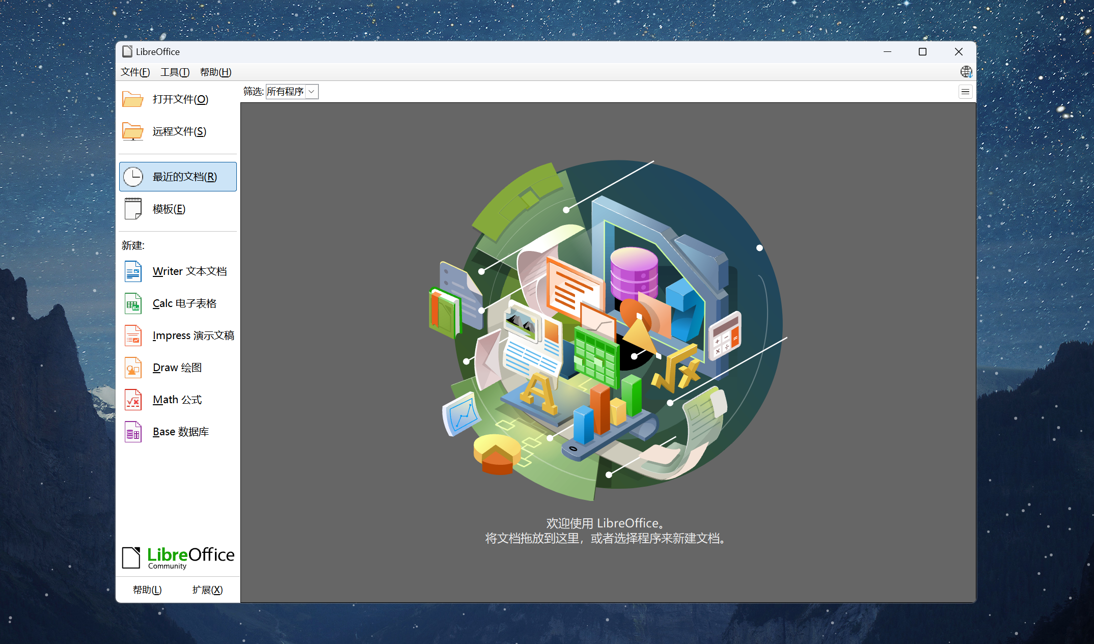Create a new Writer text document
This screenshot has width=1094, height=644.
pyautogui.click(x=189, y=271)
